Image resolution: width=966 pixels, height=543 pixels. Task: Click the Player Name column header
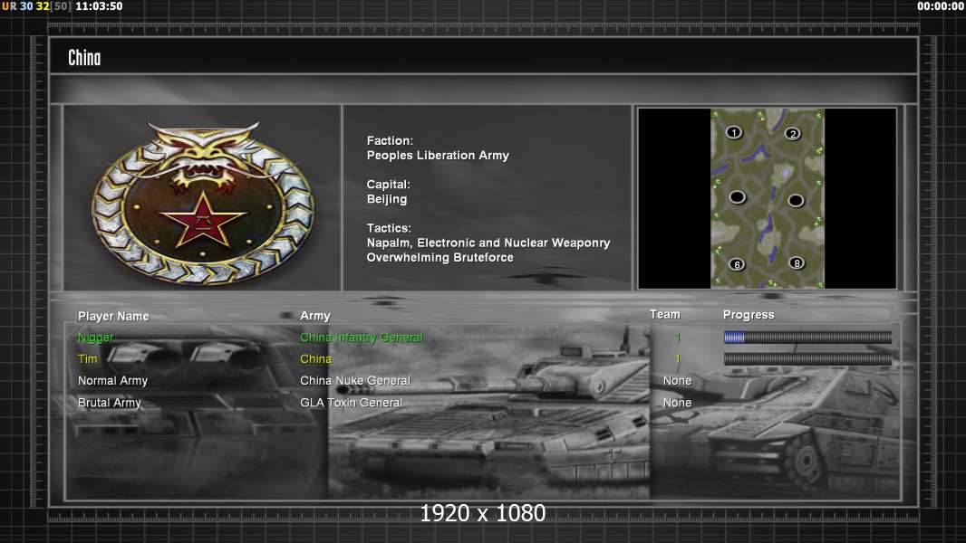pos(113,316)
